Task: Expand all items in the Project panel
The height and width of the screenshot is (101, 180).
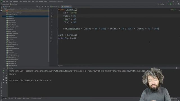Action: (x=40, y=7)
